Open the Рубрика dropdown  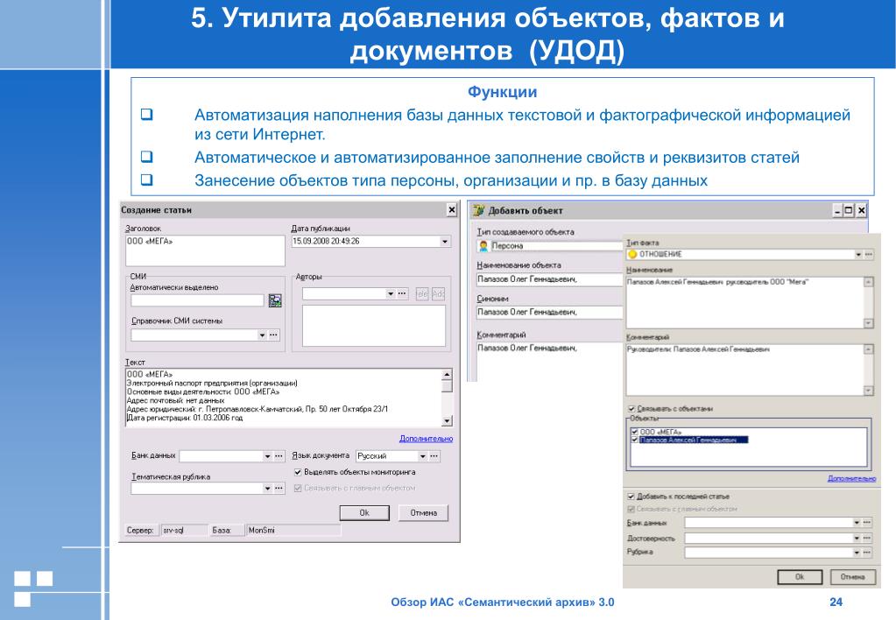pyautogui.click(x=857, y=553)
